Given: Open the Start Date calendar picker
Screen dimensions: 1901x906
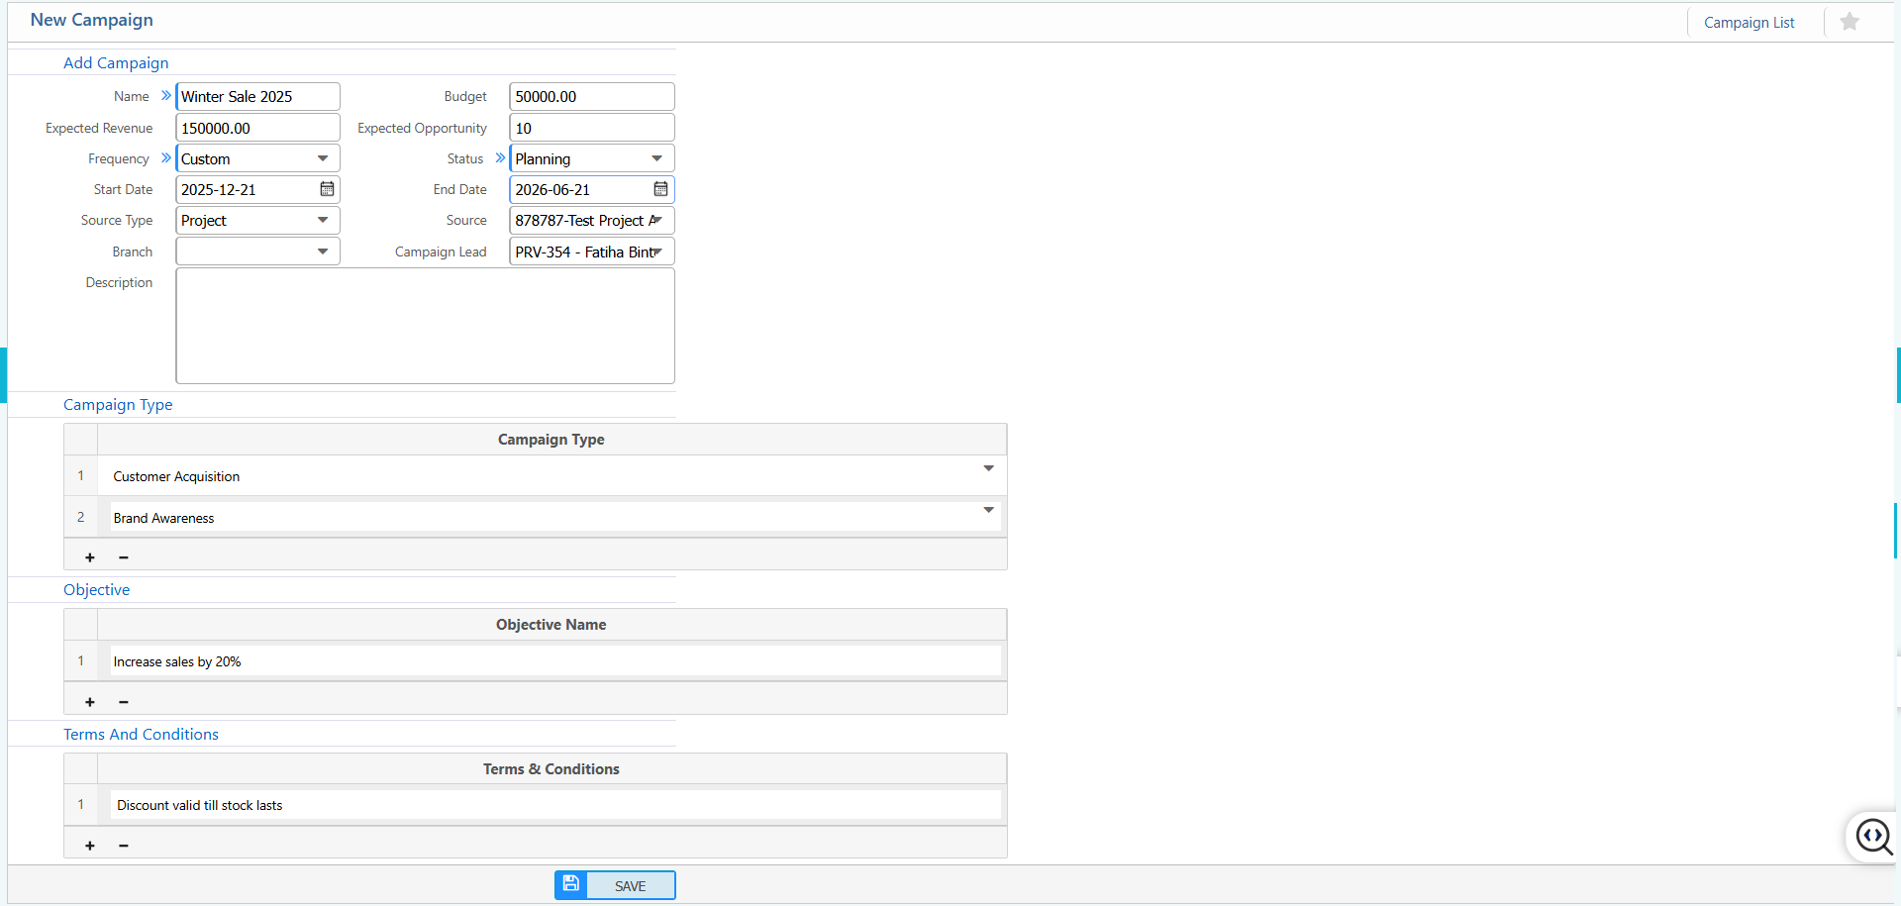Looking at the screenshot, I should tap(327, 189).
